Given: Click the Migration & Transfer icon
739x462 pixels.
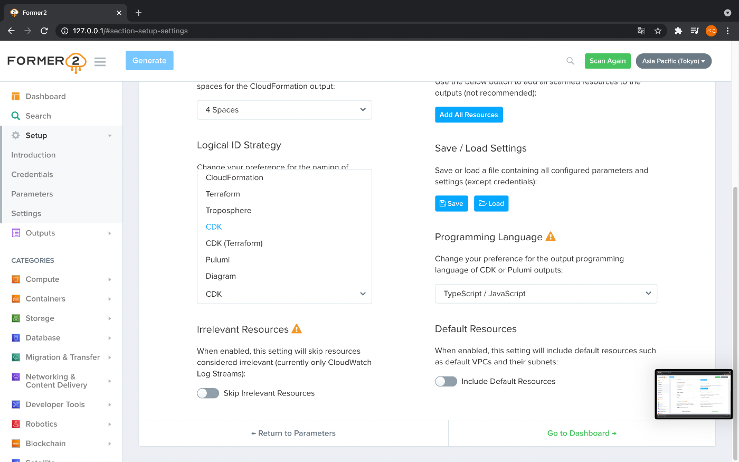Looking at the screenshot, I should tap(16, 357).
